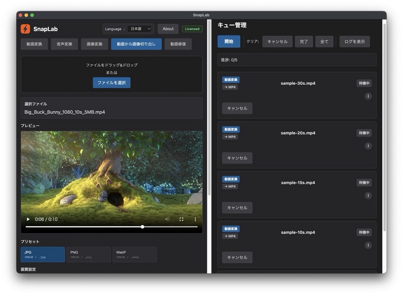View info for sample-10s.mp4 queue item

click(x=368, y=245)
